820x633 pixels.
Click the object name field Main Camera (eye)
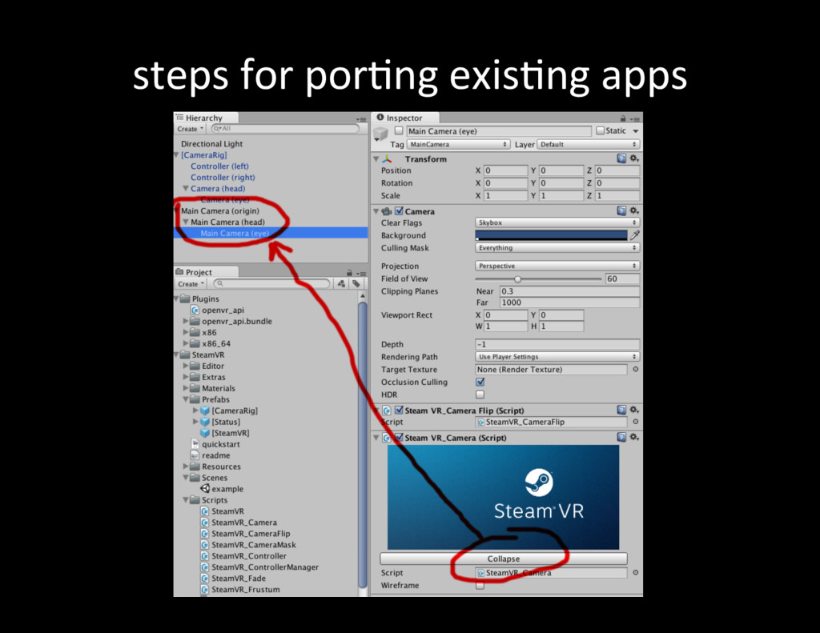499,131
